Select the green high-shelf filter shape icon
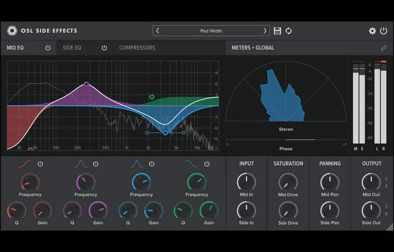The image size is (394, 252). click(x=192, y=164)
